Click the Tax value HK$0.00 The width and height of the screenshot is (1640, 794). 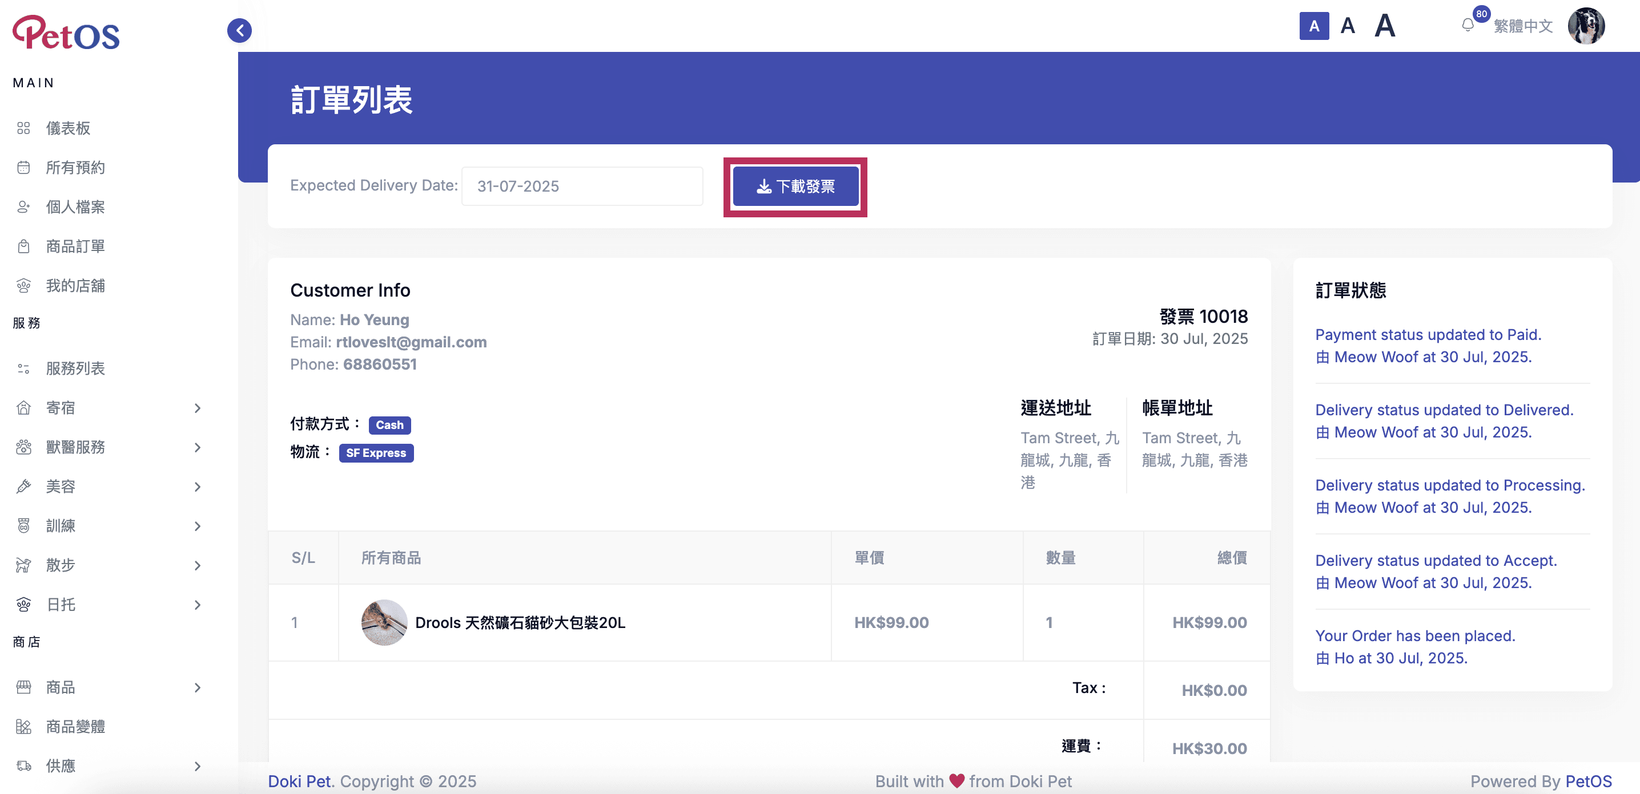coord(1214,690)
